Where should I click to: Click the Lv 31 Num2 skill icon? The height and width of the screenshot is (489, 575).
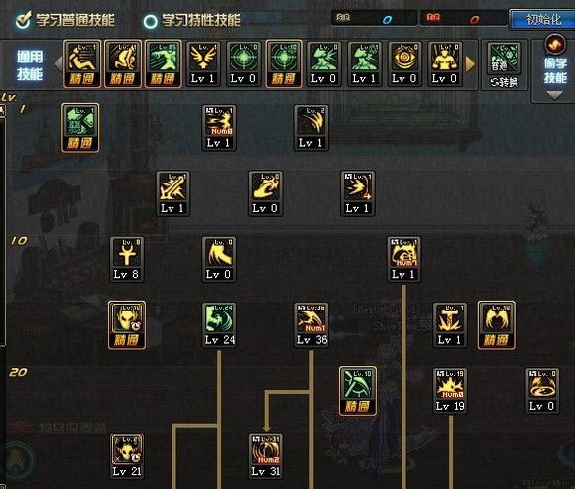pyautogui.click(x=265, y=456)
